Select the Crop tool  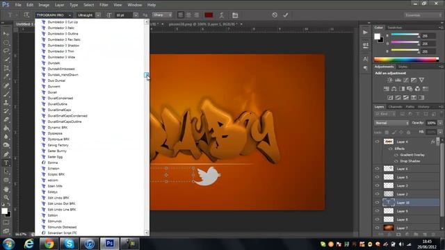(6, 68)
